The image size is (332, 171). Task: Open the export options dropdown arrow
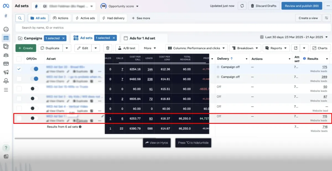(x=304, y=48)
